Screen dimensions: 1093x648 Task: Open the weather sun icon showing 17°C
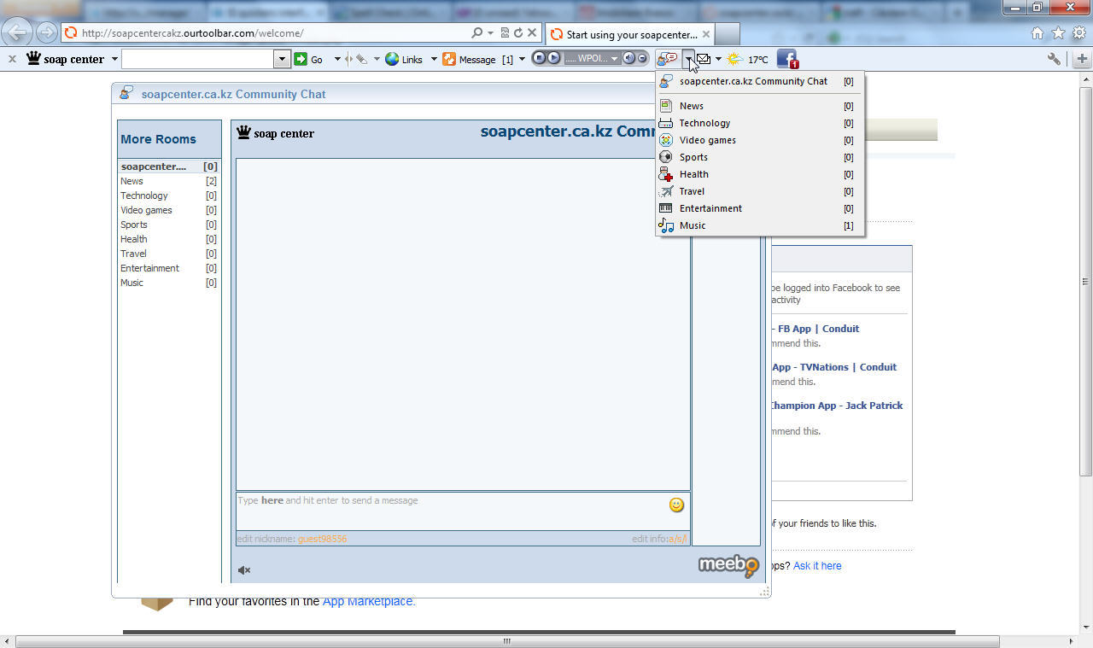(x=734, y=59)
